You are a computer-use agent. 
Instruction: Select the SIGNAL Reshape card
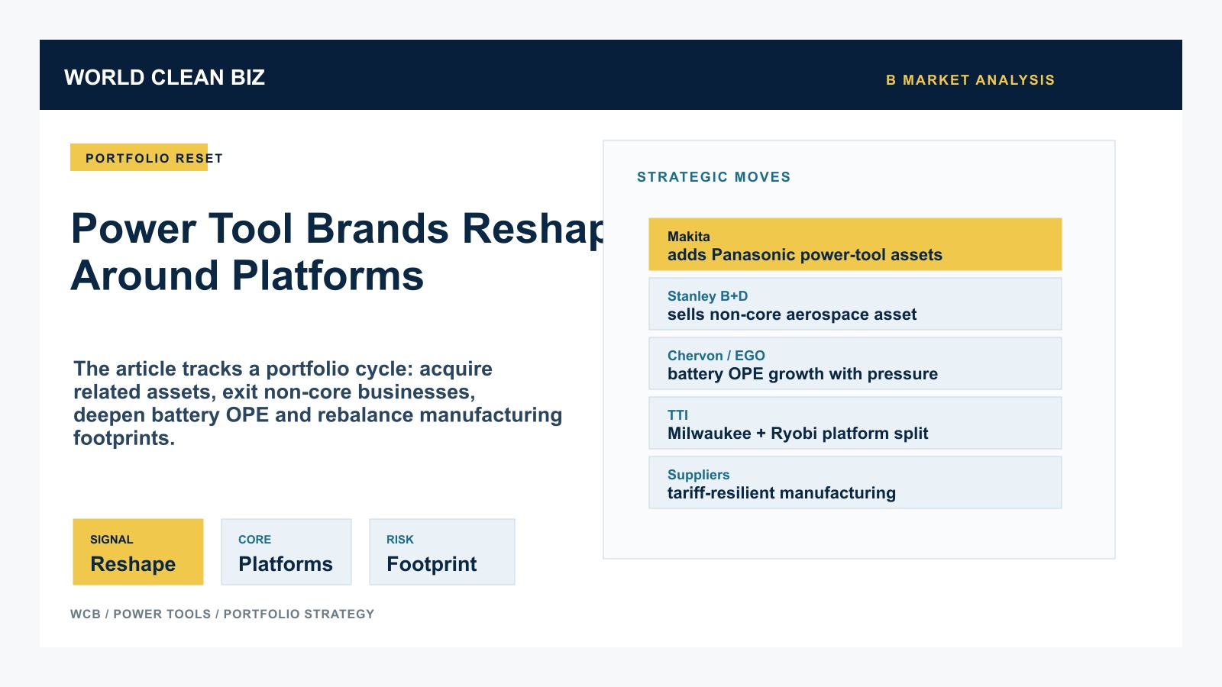point(138,552)
